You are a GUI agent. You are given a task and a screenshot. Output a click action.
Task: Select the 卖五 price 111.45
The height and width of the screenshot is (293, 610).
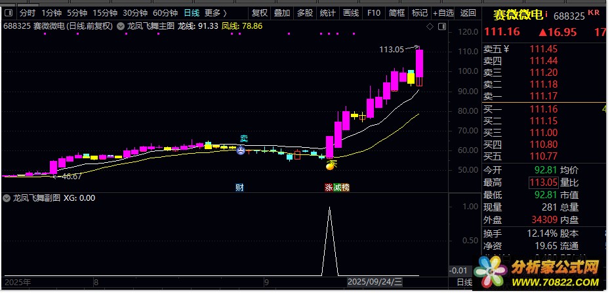544,49
